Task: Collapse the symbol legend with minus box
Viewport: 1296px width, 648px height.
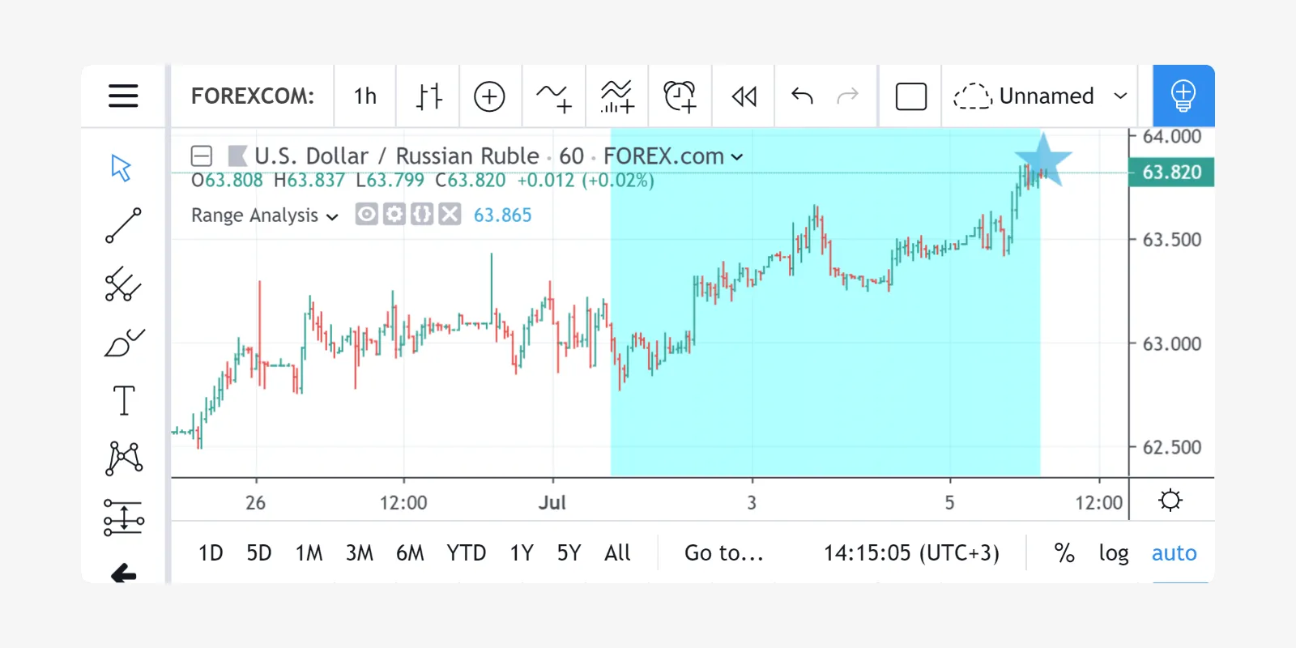Action: pyautogui.click(x=202, y=156)
